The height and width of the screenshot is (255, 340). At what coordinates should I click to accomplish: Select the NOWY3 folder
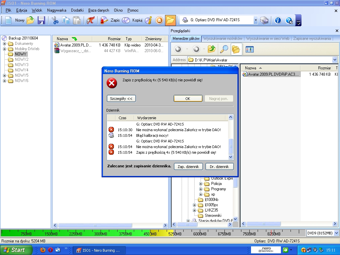(x=22, y=65)
